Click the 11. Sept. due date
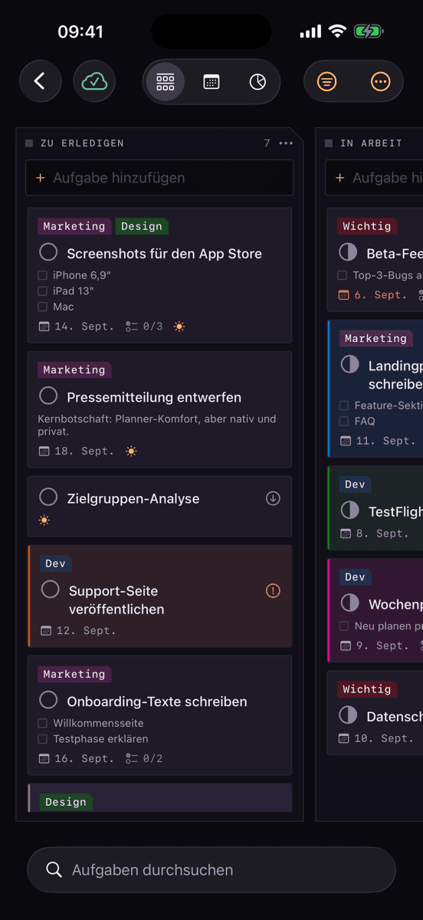The width and height of the screenshot is (423, 920). point(379,442)
